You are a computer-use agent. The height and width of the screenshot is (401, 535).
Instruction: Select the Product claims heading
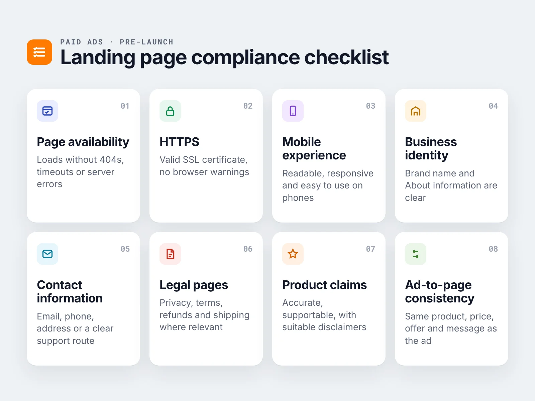coord(324,285)
